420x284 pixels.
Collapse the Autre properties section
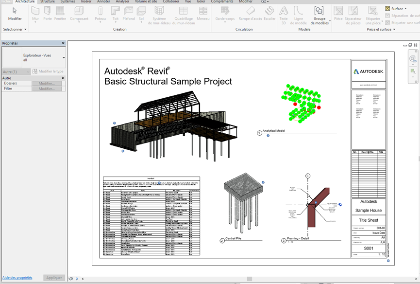[63, 78]
